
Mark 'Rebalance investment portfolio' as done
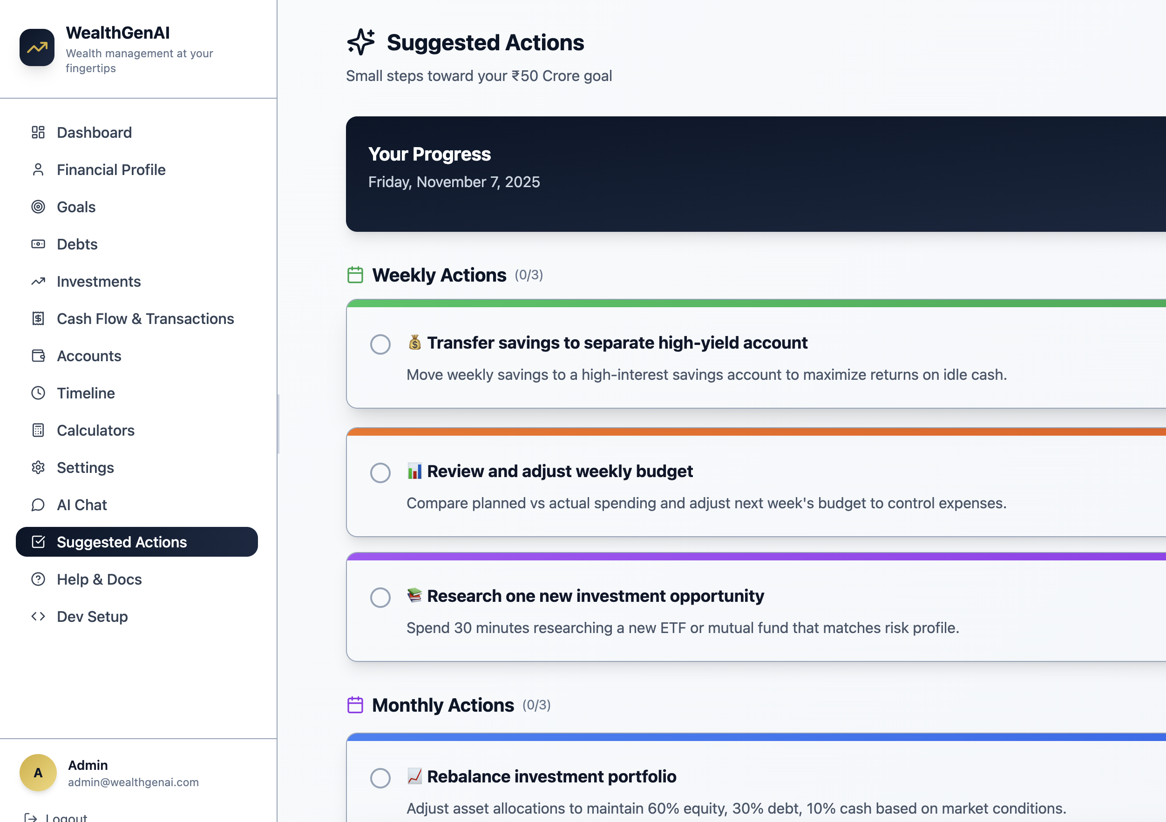click(x=380, y=778)
